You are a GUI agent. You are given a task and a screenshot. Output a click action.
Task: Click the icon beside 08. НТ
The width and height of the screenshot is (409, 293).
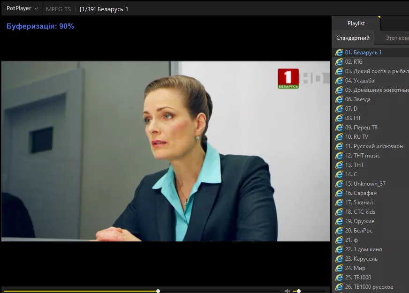point(339,118)
